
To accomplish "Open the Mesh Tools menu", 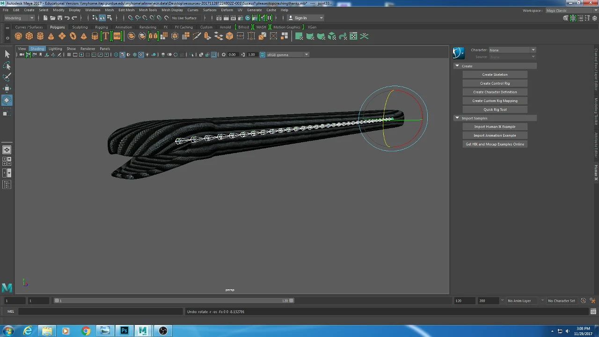I will (148, 10).
